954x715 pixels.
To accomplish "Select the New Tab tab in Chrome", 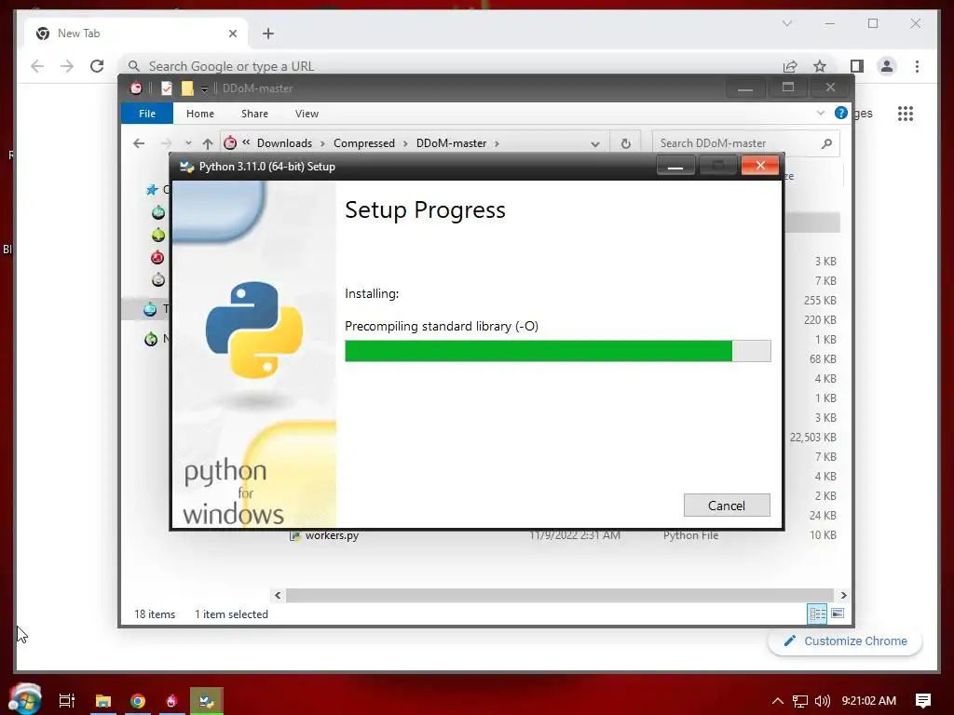I will pyautogui.click(x=136, y=34).
